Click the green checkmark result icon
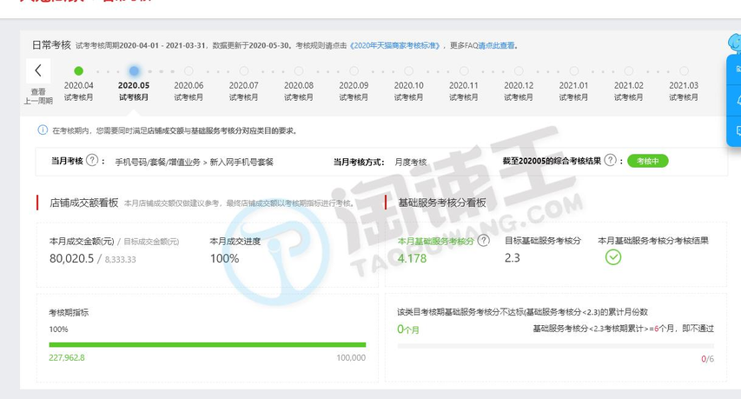 613,257
